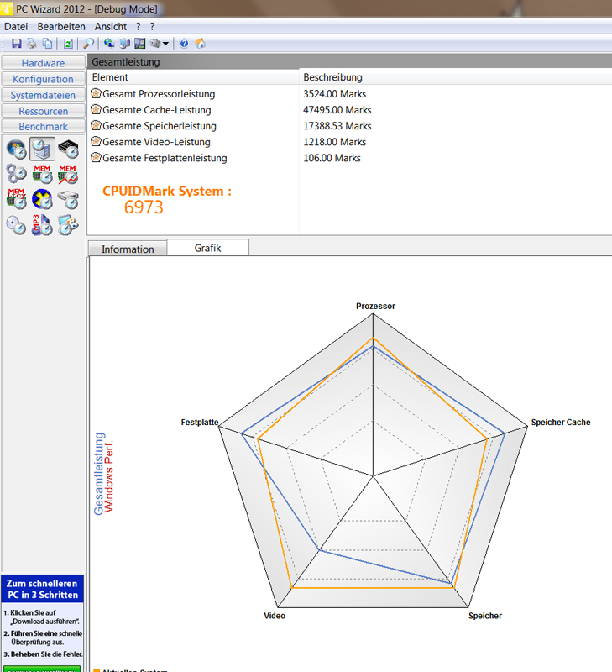Click the Festplatte axis label on chart

pos(200,423)
